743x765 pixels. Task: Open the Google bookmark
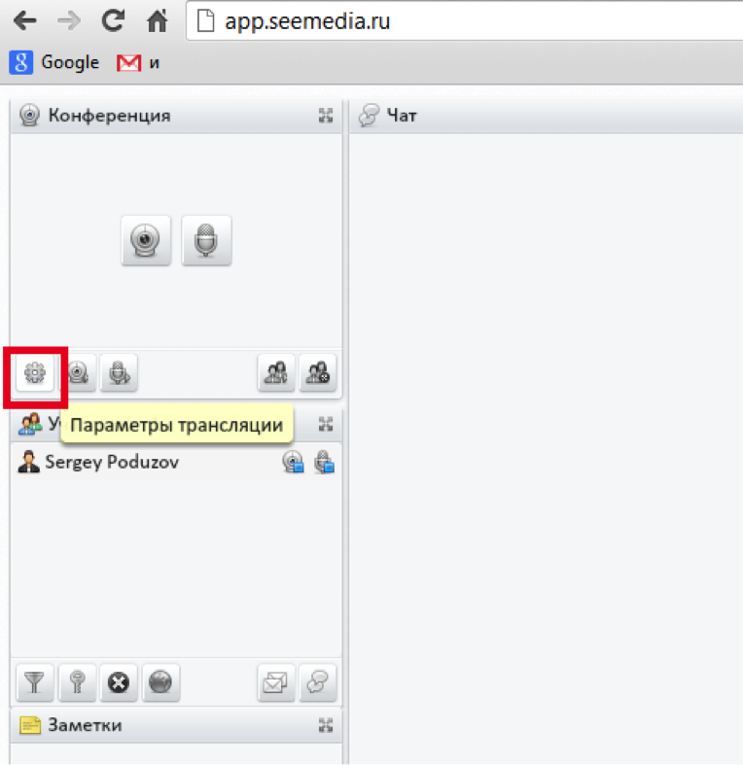pyautogui.click(x=53, y=62)
